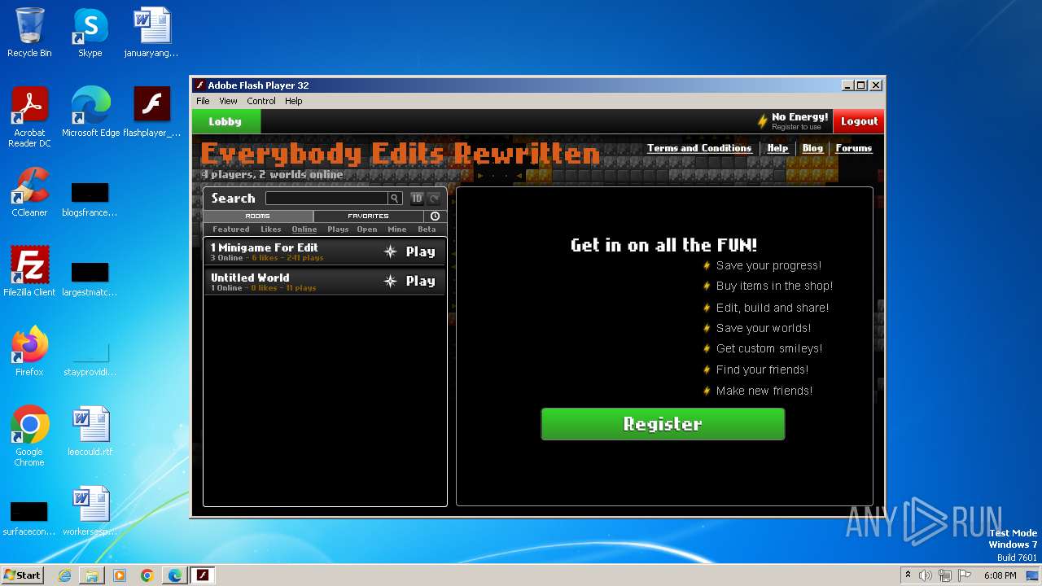This screenshot has width=1042, height=586.
Task: Click the green Register button
Action: (663, 424)
